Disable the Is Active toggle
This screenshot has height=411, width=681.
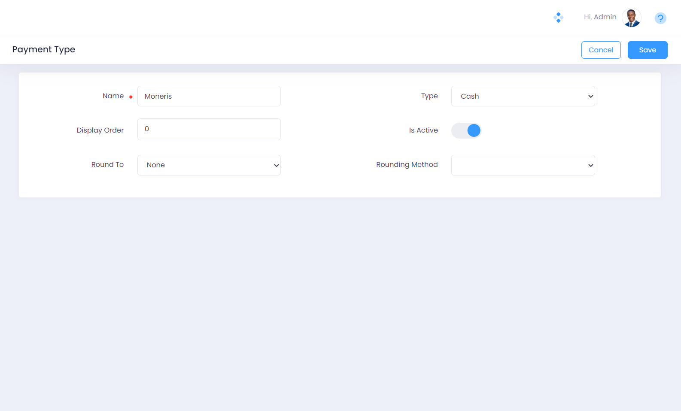coord(466,130)
